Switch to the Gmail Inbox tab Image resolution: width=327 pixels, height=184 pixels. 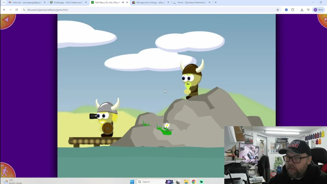27,3
